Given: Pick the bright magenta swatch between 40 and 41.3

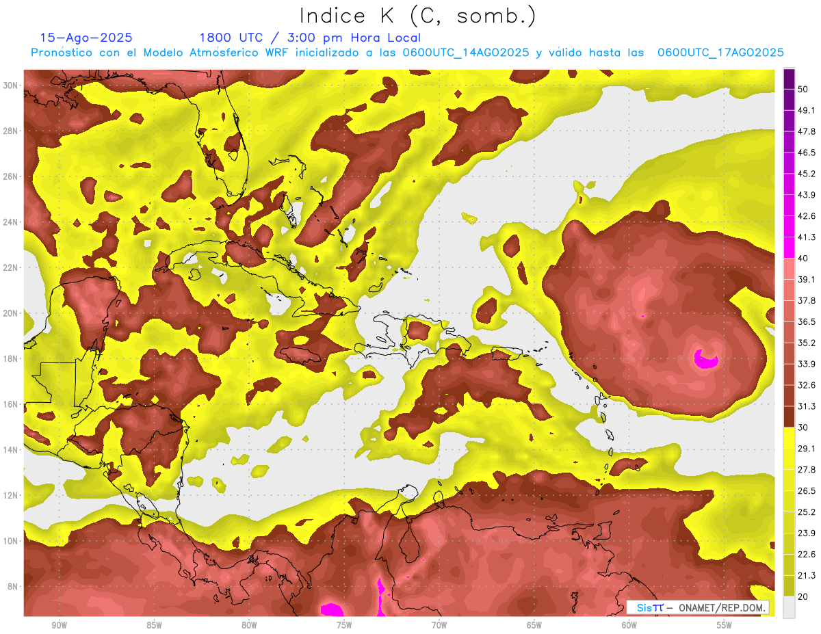Looking at the screenshot, I should [x=789, y=246].
